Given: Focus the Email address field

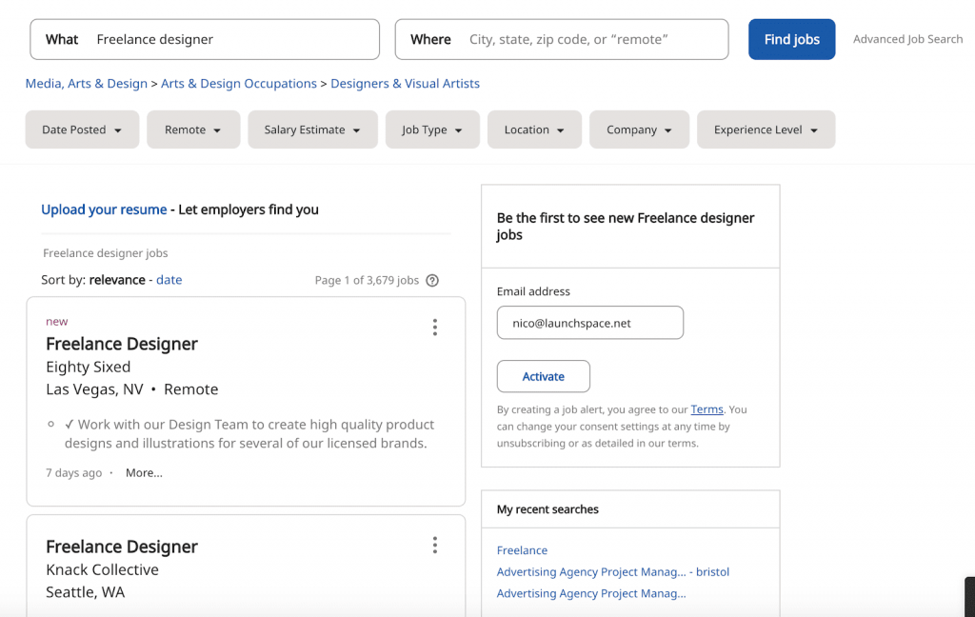Looking at the screenshot, I should coord(590,323).
